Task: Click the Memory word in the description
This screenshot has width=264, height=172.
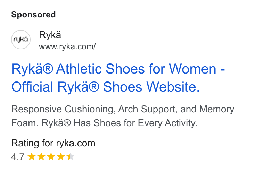Action: point(217,110)
